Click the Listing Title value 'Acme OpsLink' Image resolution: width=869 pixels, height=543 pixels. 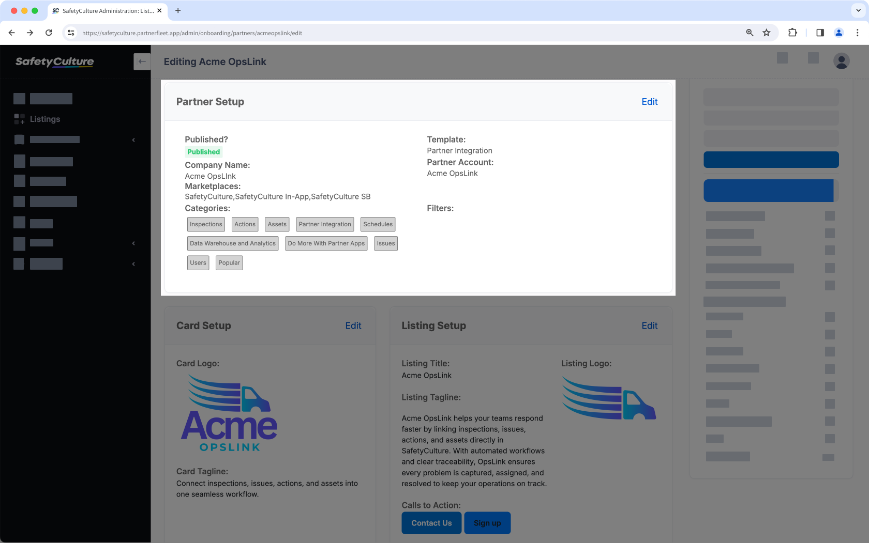(427, 376)
